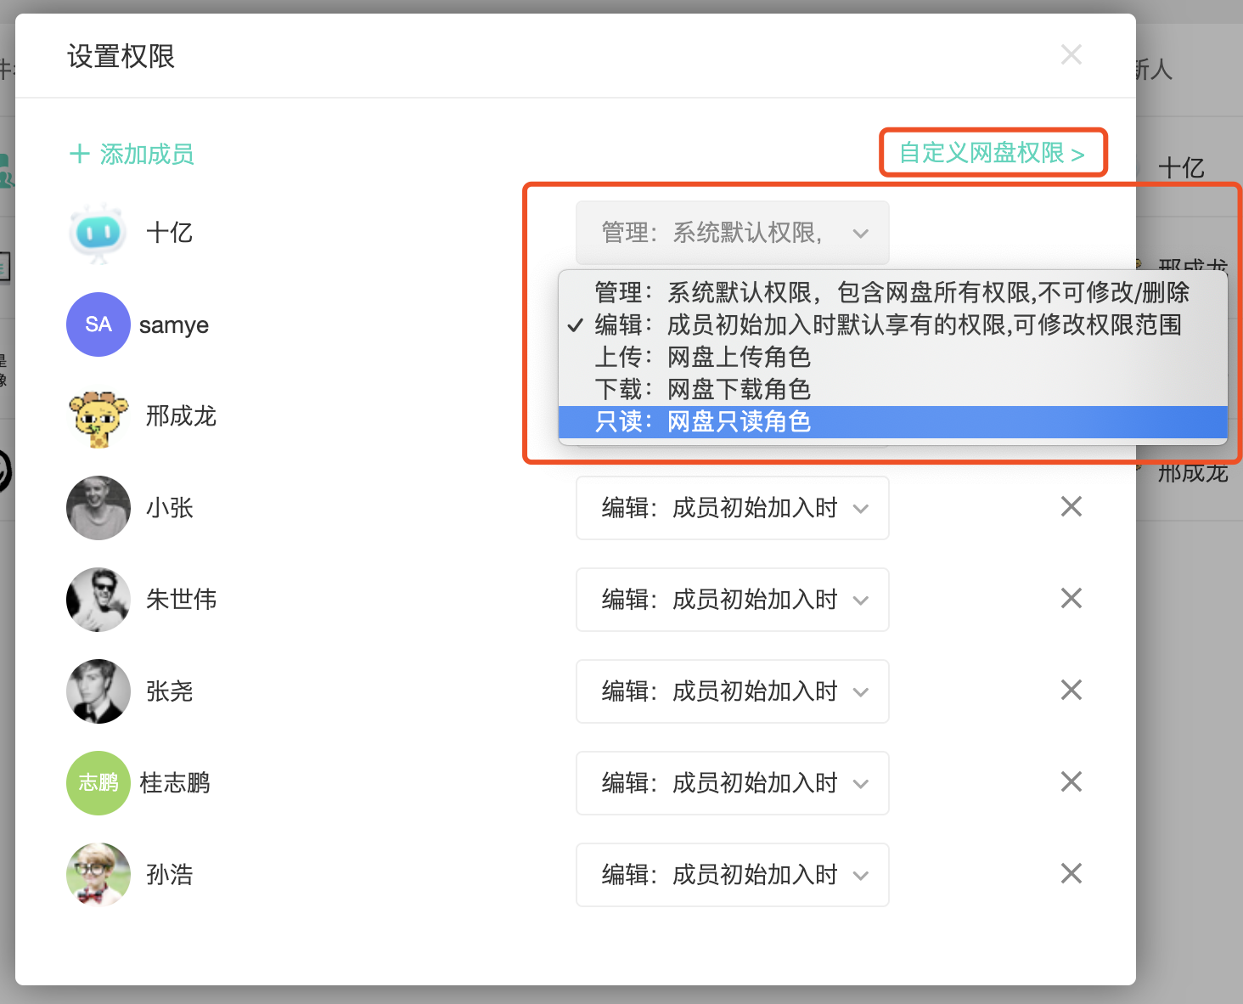Pick the 上传：网盘上传角色 option

tap(892, 357)
